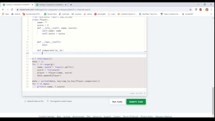
Task: Open the Chrome three-dot menu
Action: click(211, 10)
